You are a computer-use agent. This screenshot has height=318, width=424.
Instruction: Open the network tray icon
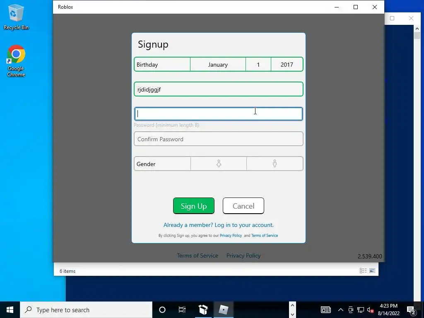[361, 310]
